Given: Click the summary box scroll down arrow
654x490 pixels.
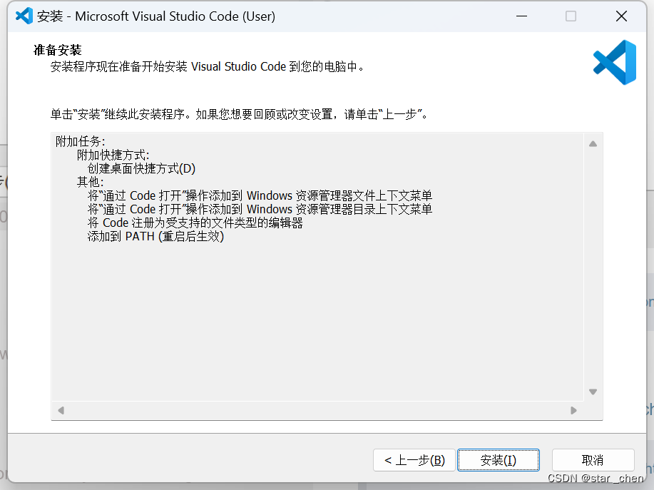Looking at the screenshot, I should pos(593,392).
